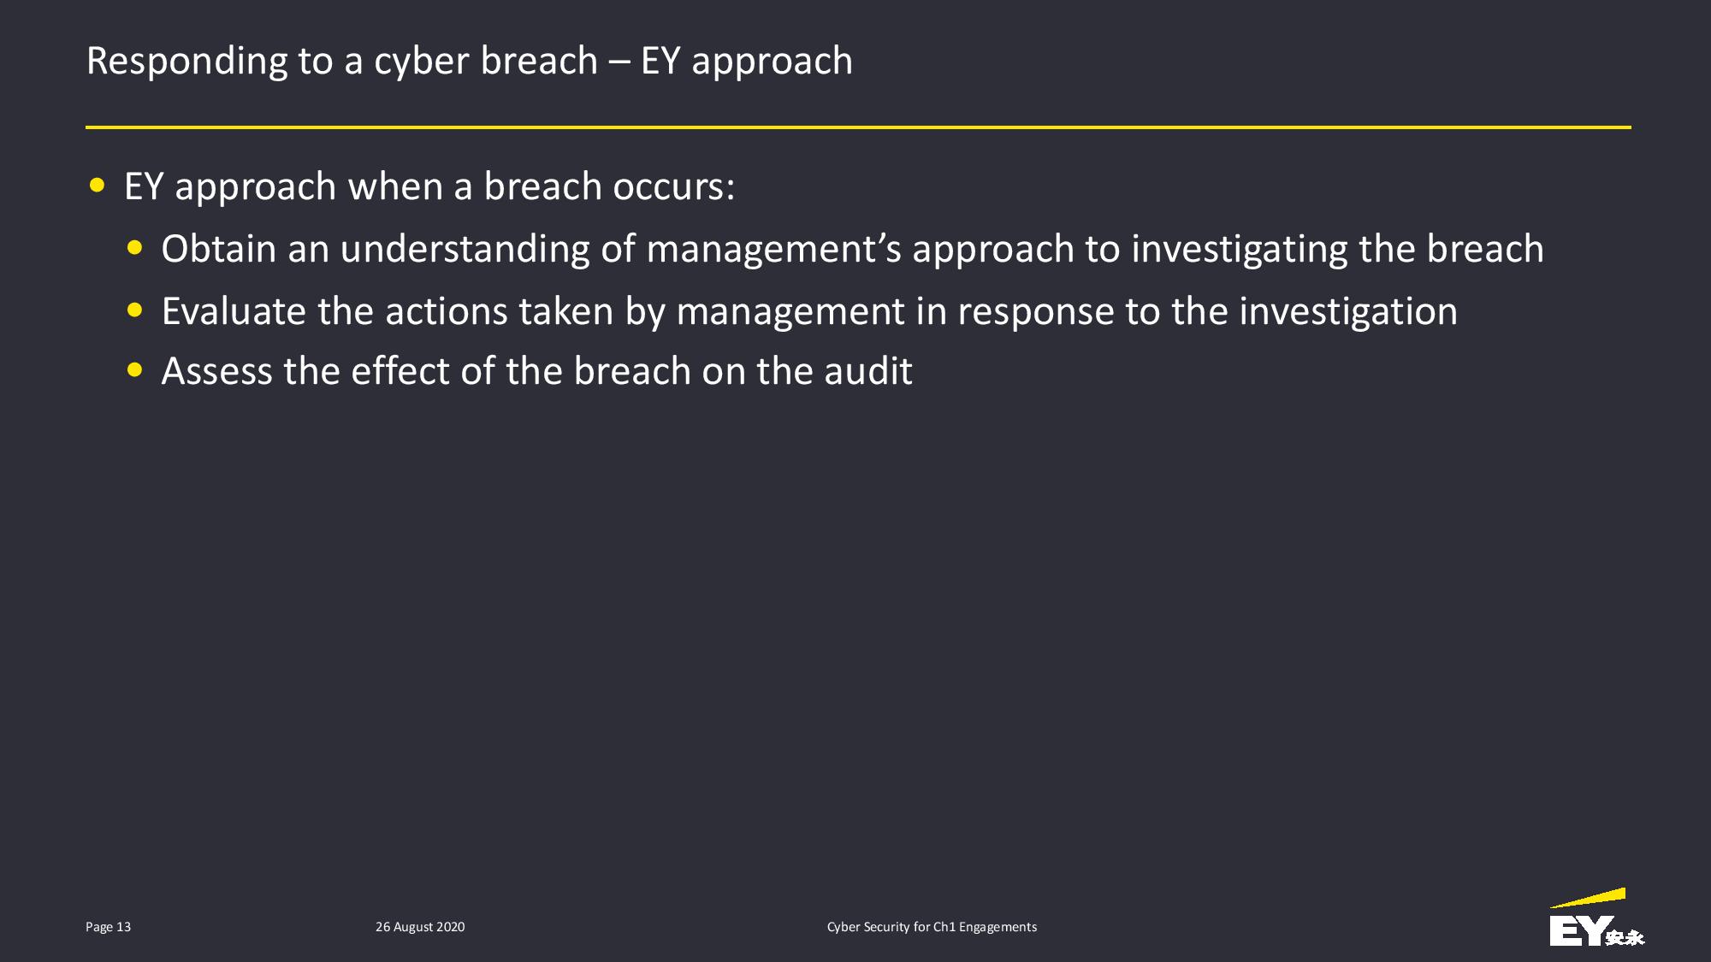Click the words 'EY approach' in the title

746,61
